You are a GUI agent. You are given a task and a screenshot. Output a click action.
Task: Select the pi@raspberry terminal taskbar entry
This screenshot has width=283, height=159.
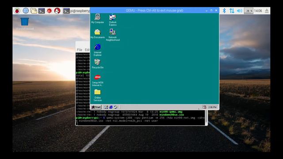click(76, 11)
